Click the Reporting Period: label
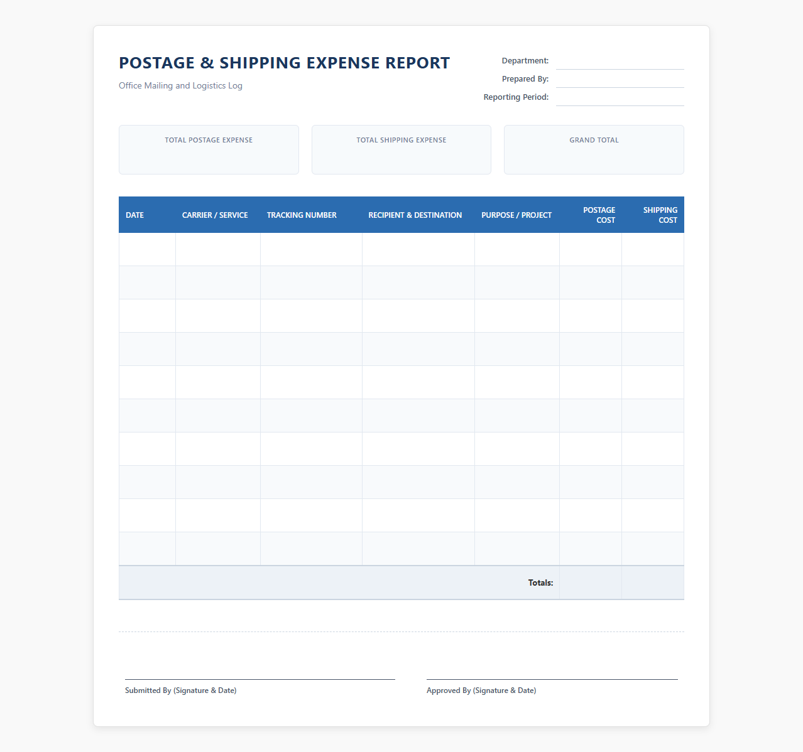803x752 pixels. click(516, 97)
